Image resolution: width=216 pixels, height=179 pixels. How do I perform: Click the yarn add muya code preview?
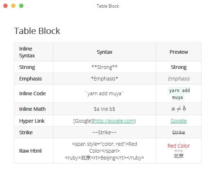[178, 94]
